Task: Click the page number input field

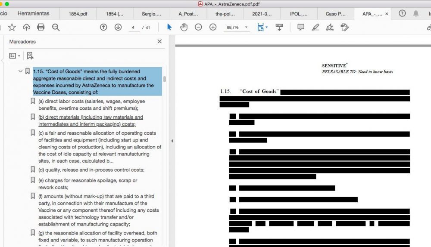Action: pos(133,27)
